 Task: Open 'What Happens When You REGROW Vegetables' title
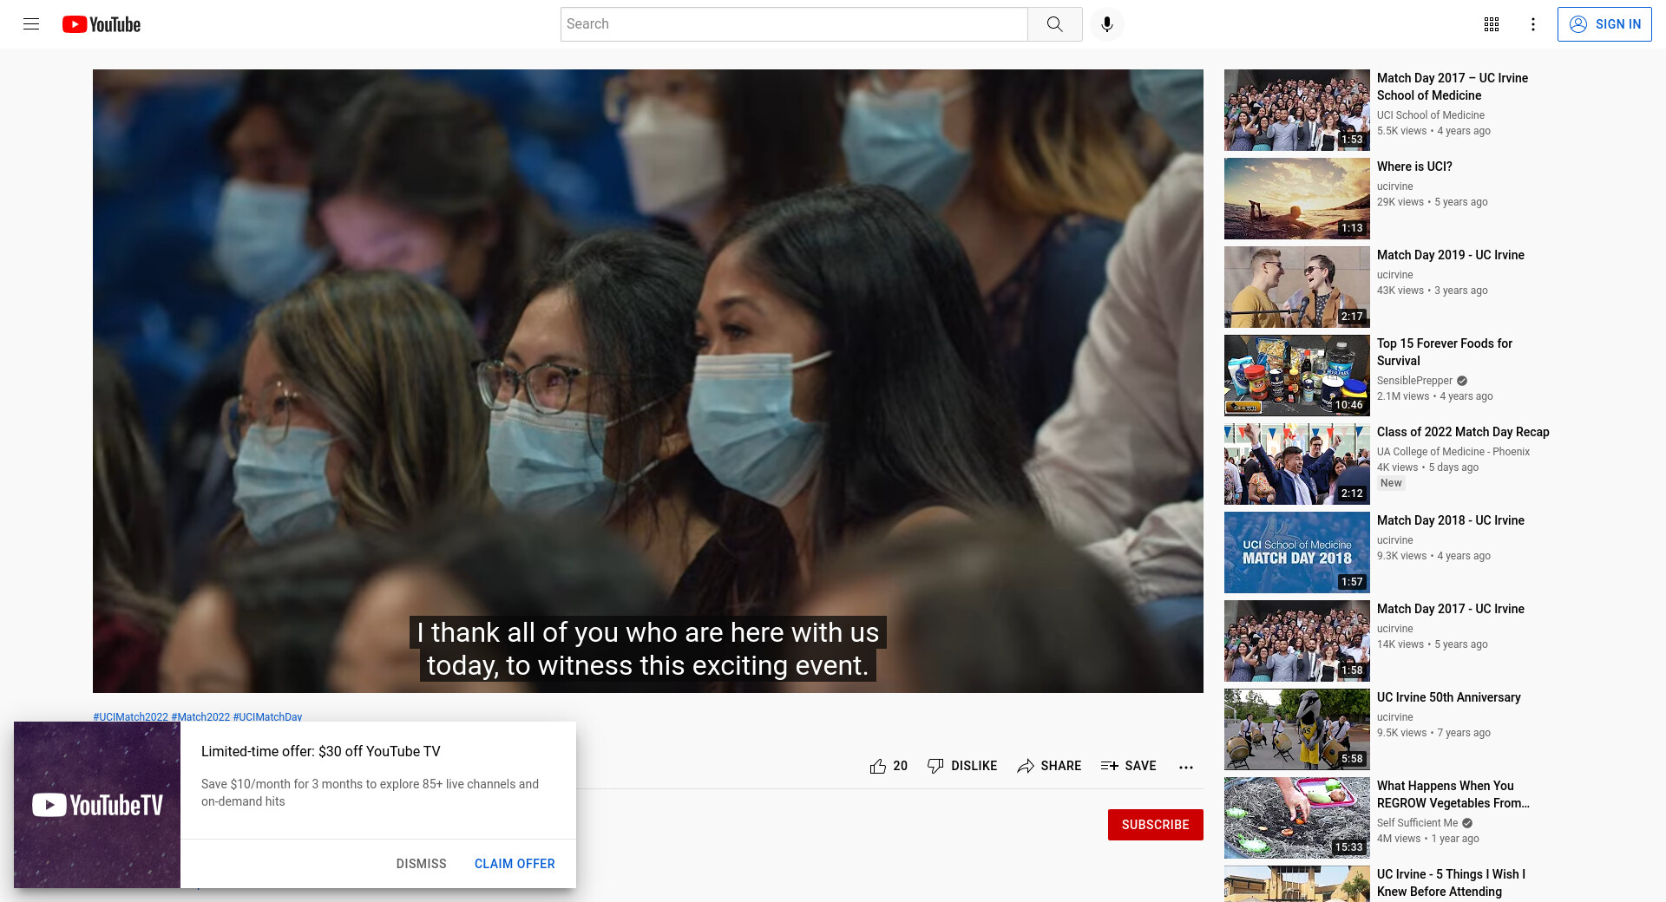[x=1453, y=794]
